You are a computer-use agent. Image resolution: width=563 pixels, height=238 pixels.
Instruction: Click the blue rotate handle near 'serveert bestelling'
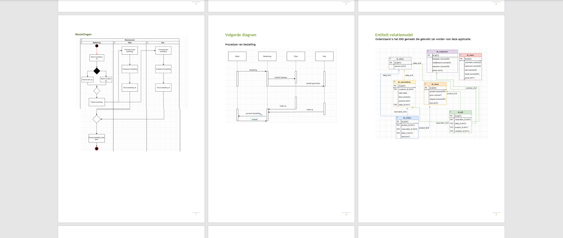tap(261, 115)
